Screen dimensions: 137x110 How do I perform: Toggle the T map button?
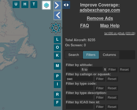pyautogui.click(x=34, y=4)
